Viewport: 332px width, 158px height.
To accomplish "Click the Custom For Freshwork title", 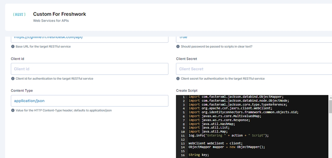I will tap(59, 14).
